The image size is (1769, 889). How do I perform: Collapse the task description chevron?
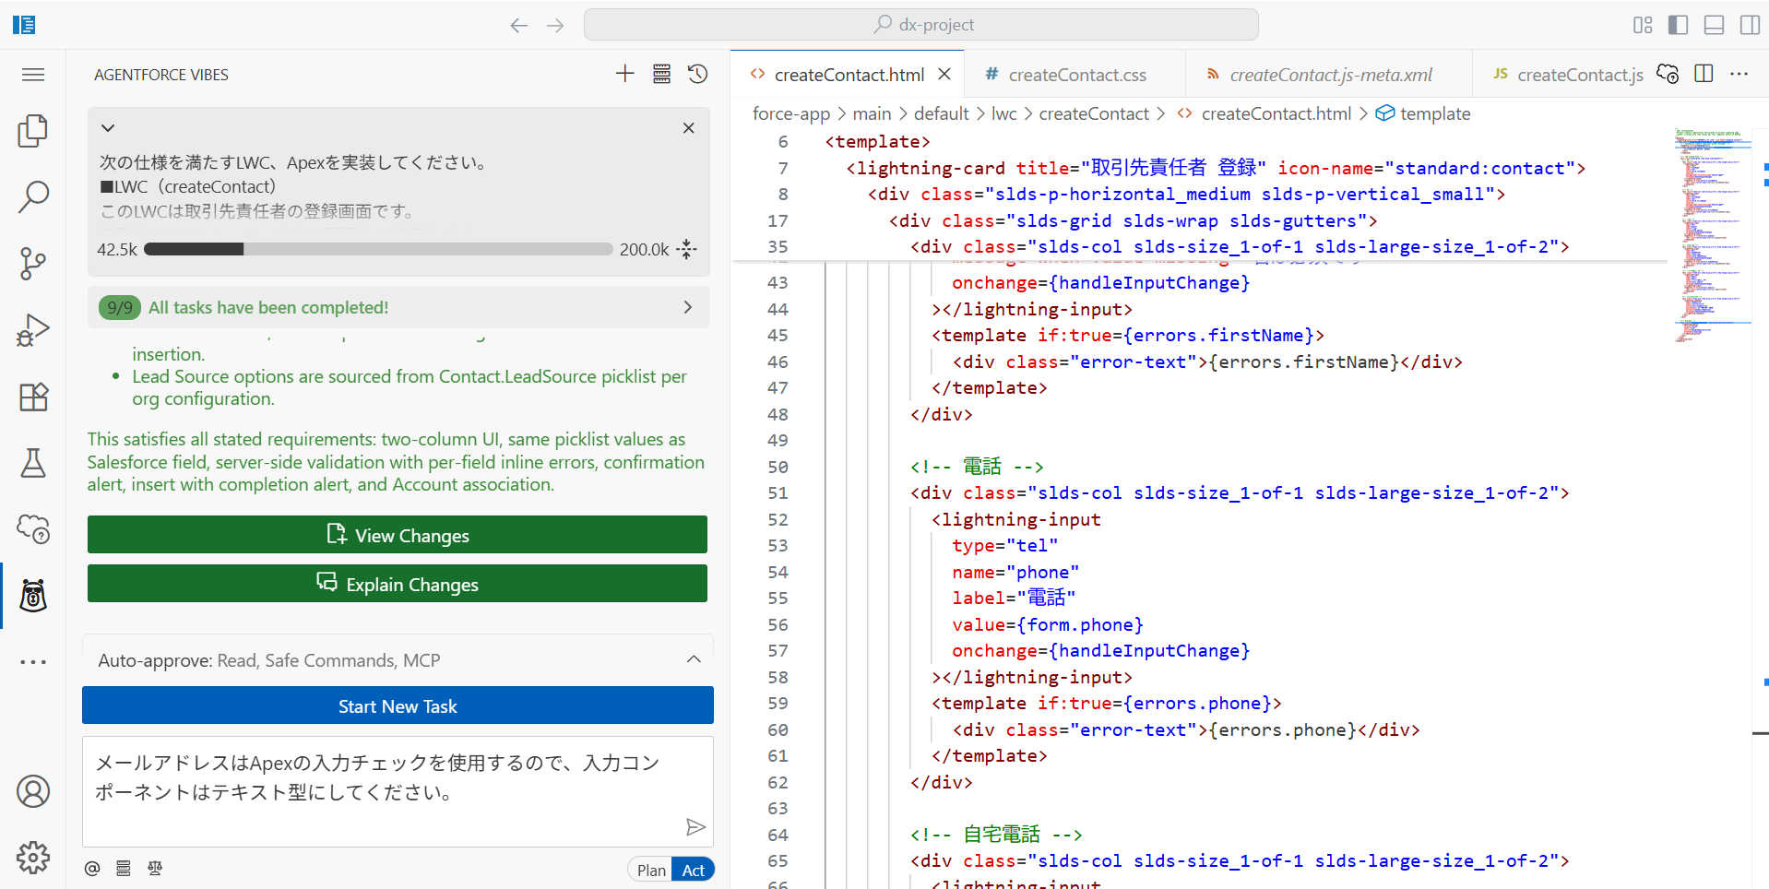(108, 128)
